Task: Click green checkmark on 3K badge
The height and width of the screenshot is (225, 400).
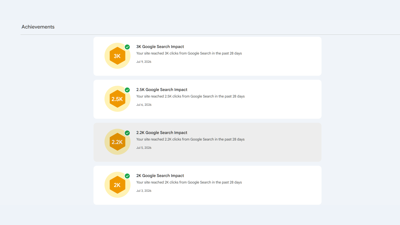Action: (x=127, y=47)
